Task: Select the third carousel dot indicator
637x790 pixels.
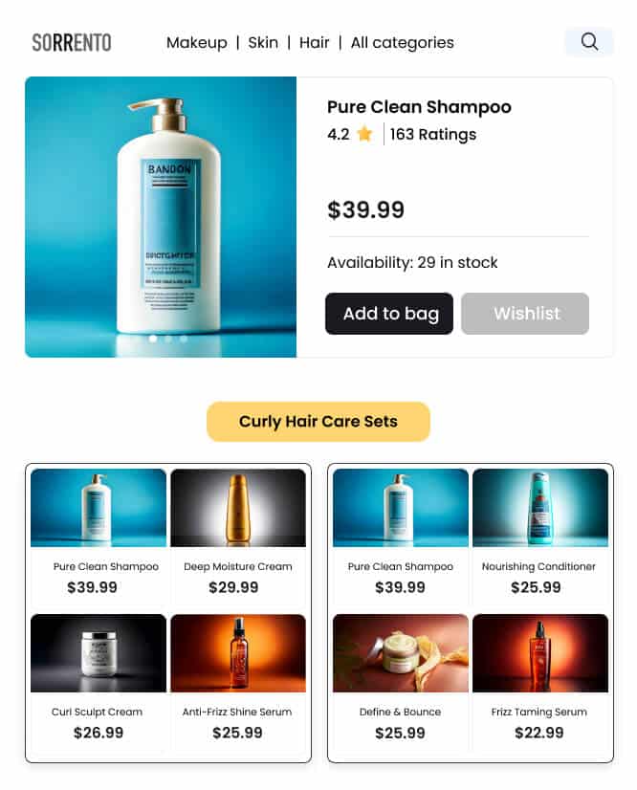Action: [184, 340]
